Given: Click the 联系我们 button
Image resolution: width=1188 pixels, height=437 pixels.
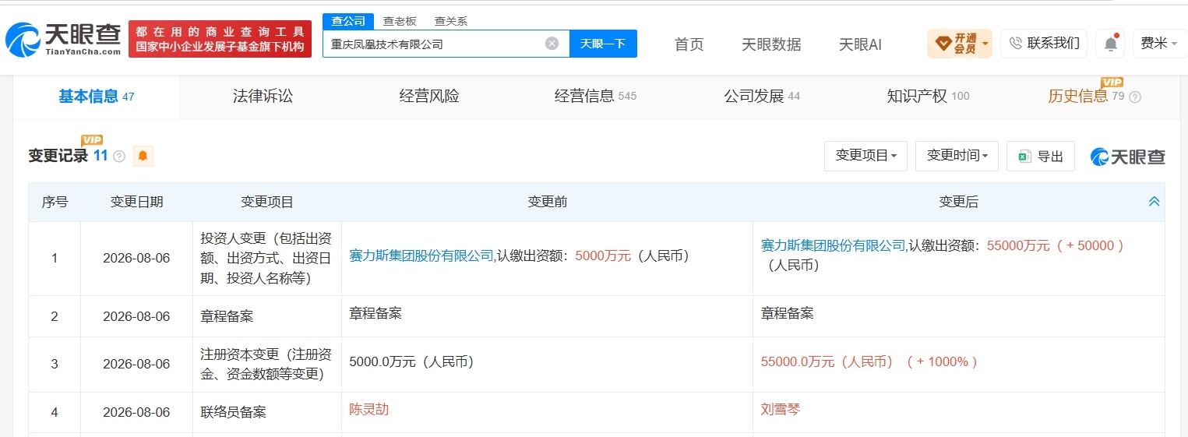Looking at the screenshot, I should [x=1044, y=44].
